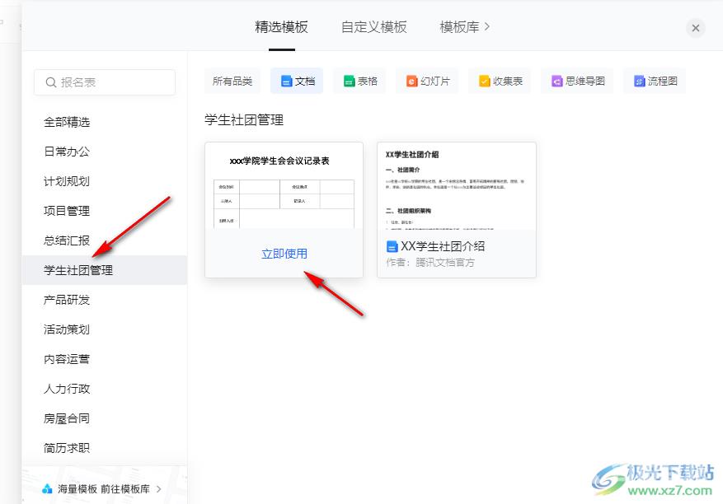This screenshot has width=723, height=504.
Task: Click doc icon beside XX学生社团介绍 title
Action: [x=392, y=246]
